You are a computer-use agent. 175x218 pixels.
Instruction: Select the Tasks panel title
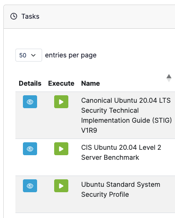30,16
